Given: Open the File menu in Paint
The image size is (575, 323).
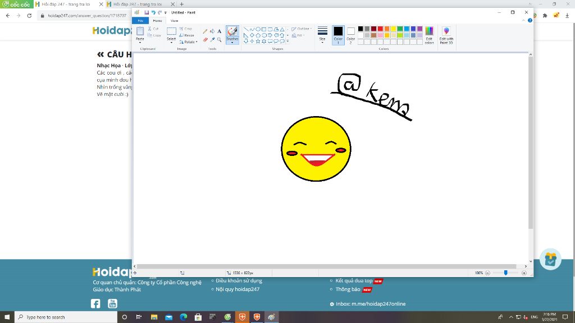Looking at the screenshot, I should coord(140,21).
